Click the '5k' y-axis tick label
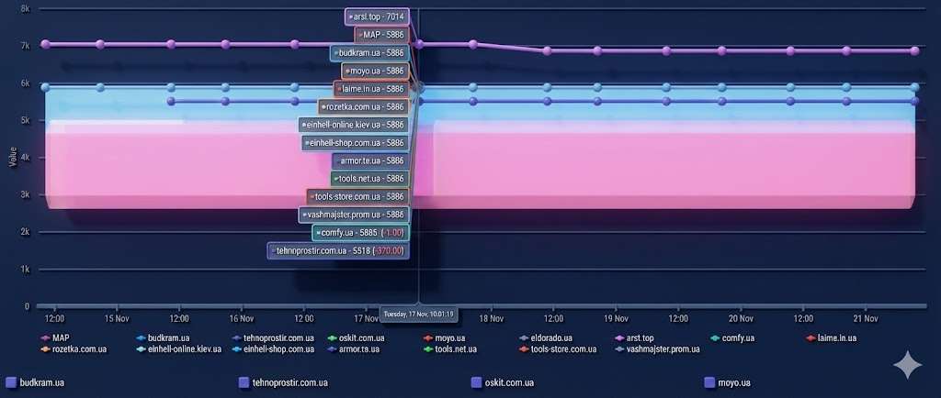 coord(25,121)
